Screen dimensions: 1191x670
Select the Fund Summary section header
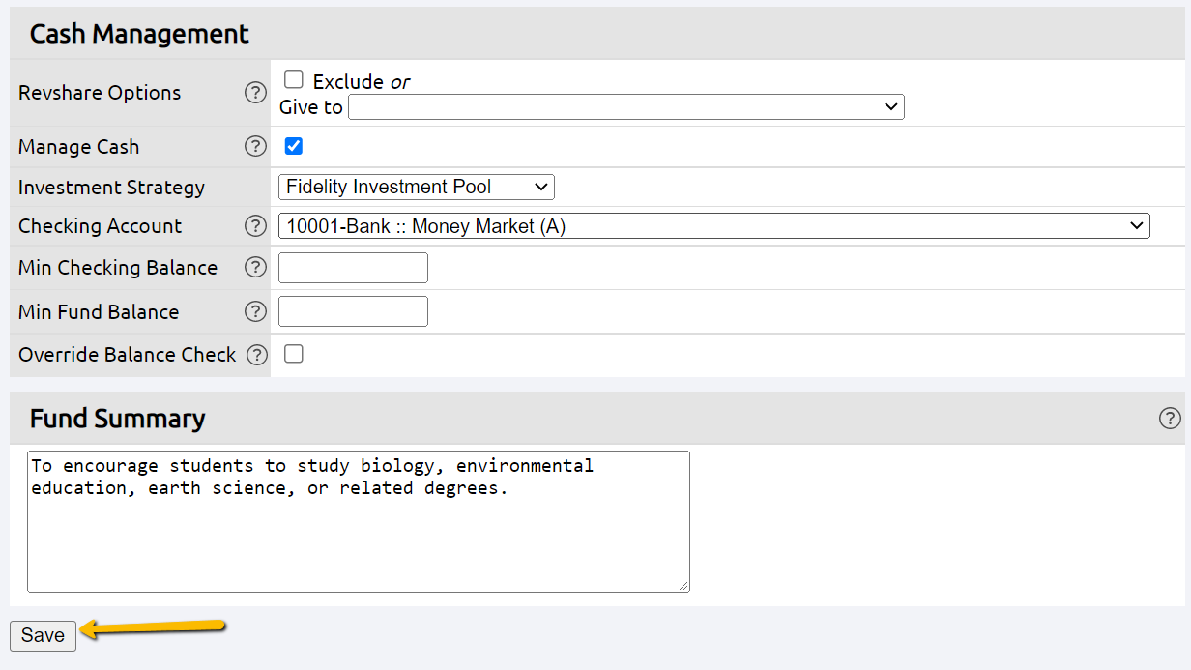tap(116, 419)
